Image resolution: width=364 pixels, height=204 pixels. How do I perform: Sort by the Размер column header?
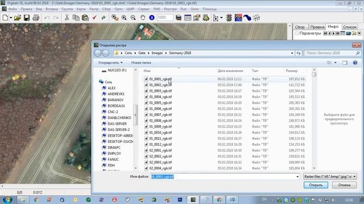click(292, 71)
